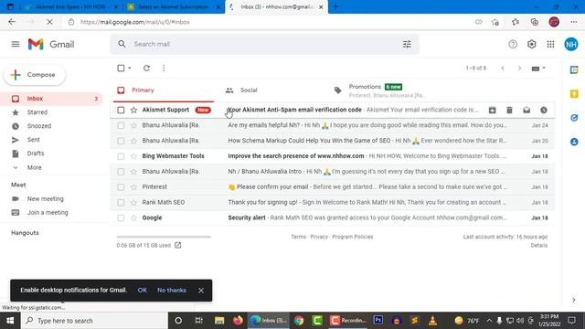This screenshot has height=329, width=585.
Task: Star the Bing Webmaster Tools email
Action: pyautogui.click(x=133, y=156)
